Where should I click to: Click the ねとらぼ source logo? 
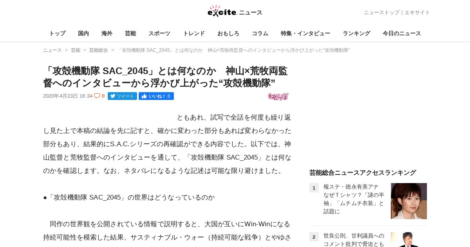pyautogui.click(x=278, y=96)
